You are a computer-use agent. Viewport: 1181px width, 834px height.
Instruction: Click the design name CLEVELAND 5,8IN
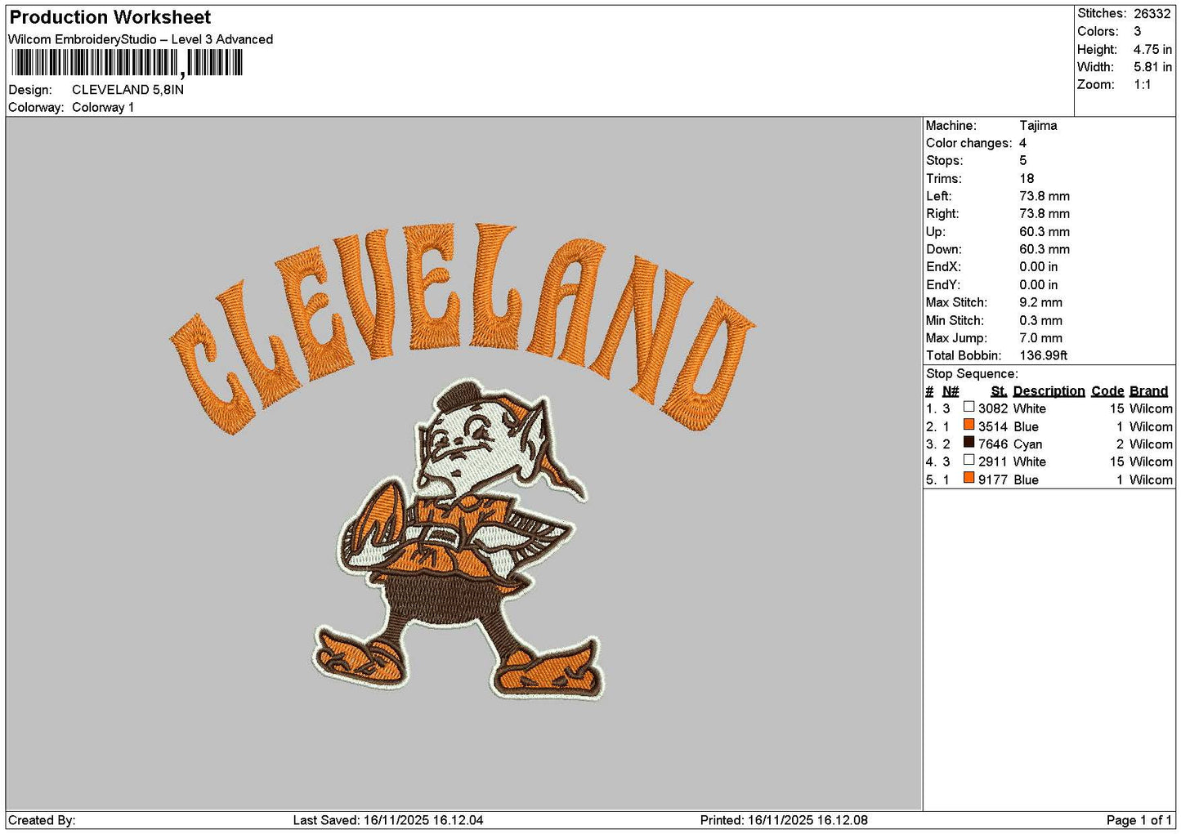point(127,90)
